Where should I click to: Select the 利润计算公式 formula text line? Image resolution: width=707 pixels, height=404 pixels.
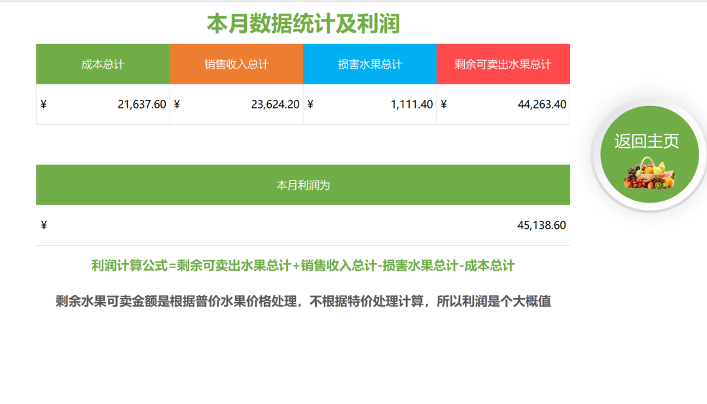click(303, 265)
